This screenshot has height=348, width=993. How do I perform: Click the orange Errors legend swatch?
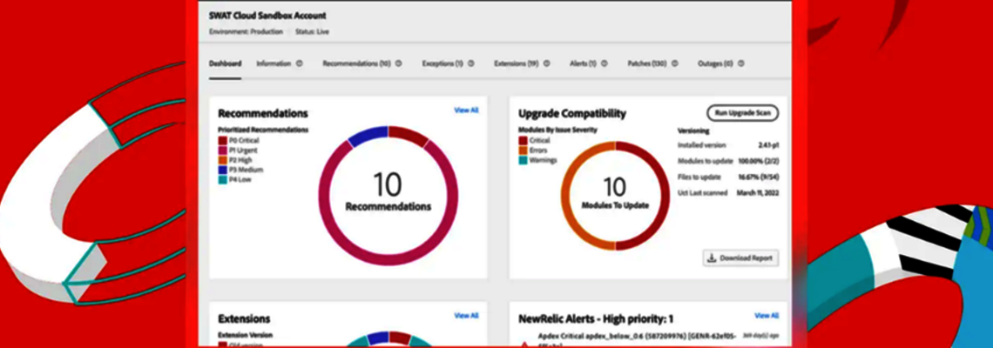523,150
